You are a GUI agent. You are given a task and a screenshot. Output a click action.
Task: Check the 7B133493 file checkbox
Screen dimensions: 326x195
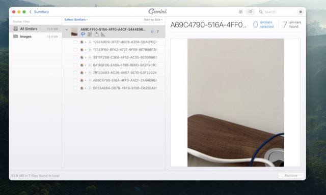(x=75, y=73)
